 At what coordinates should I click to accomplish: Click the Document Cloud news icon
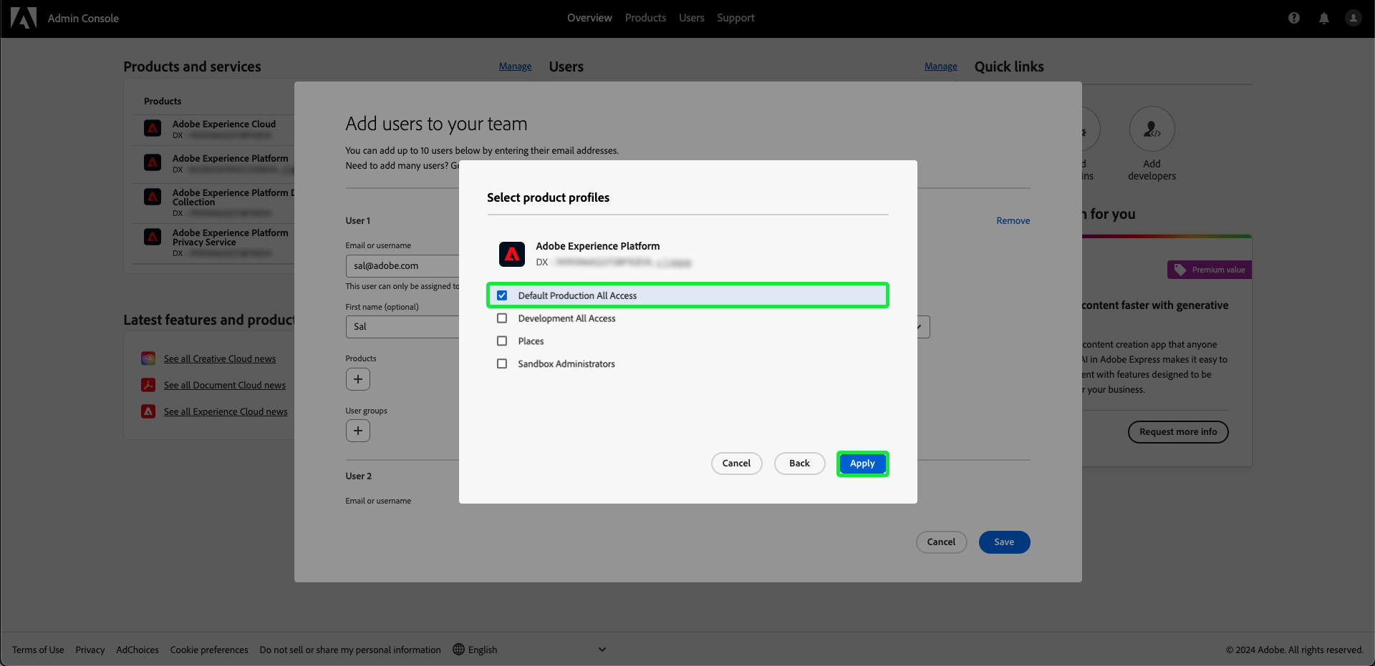(148, 385)
